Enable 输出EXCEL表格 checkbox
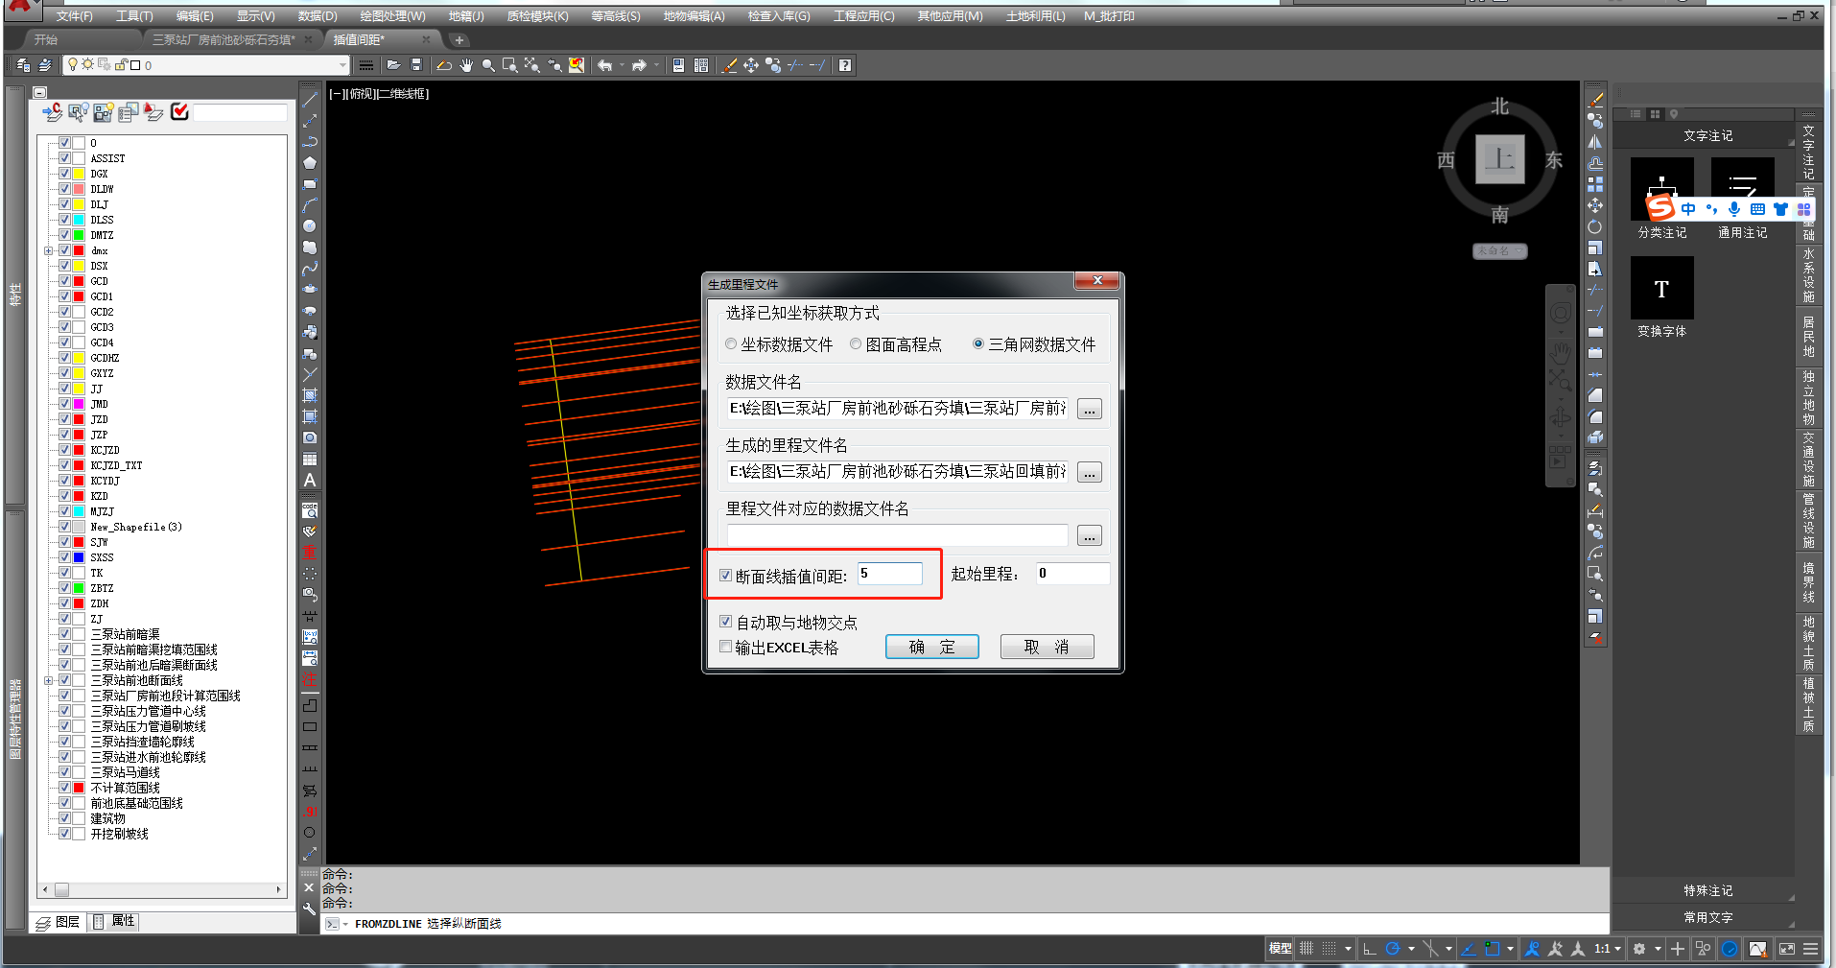The image size is (1836, 968). (x=725, y=647)
